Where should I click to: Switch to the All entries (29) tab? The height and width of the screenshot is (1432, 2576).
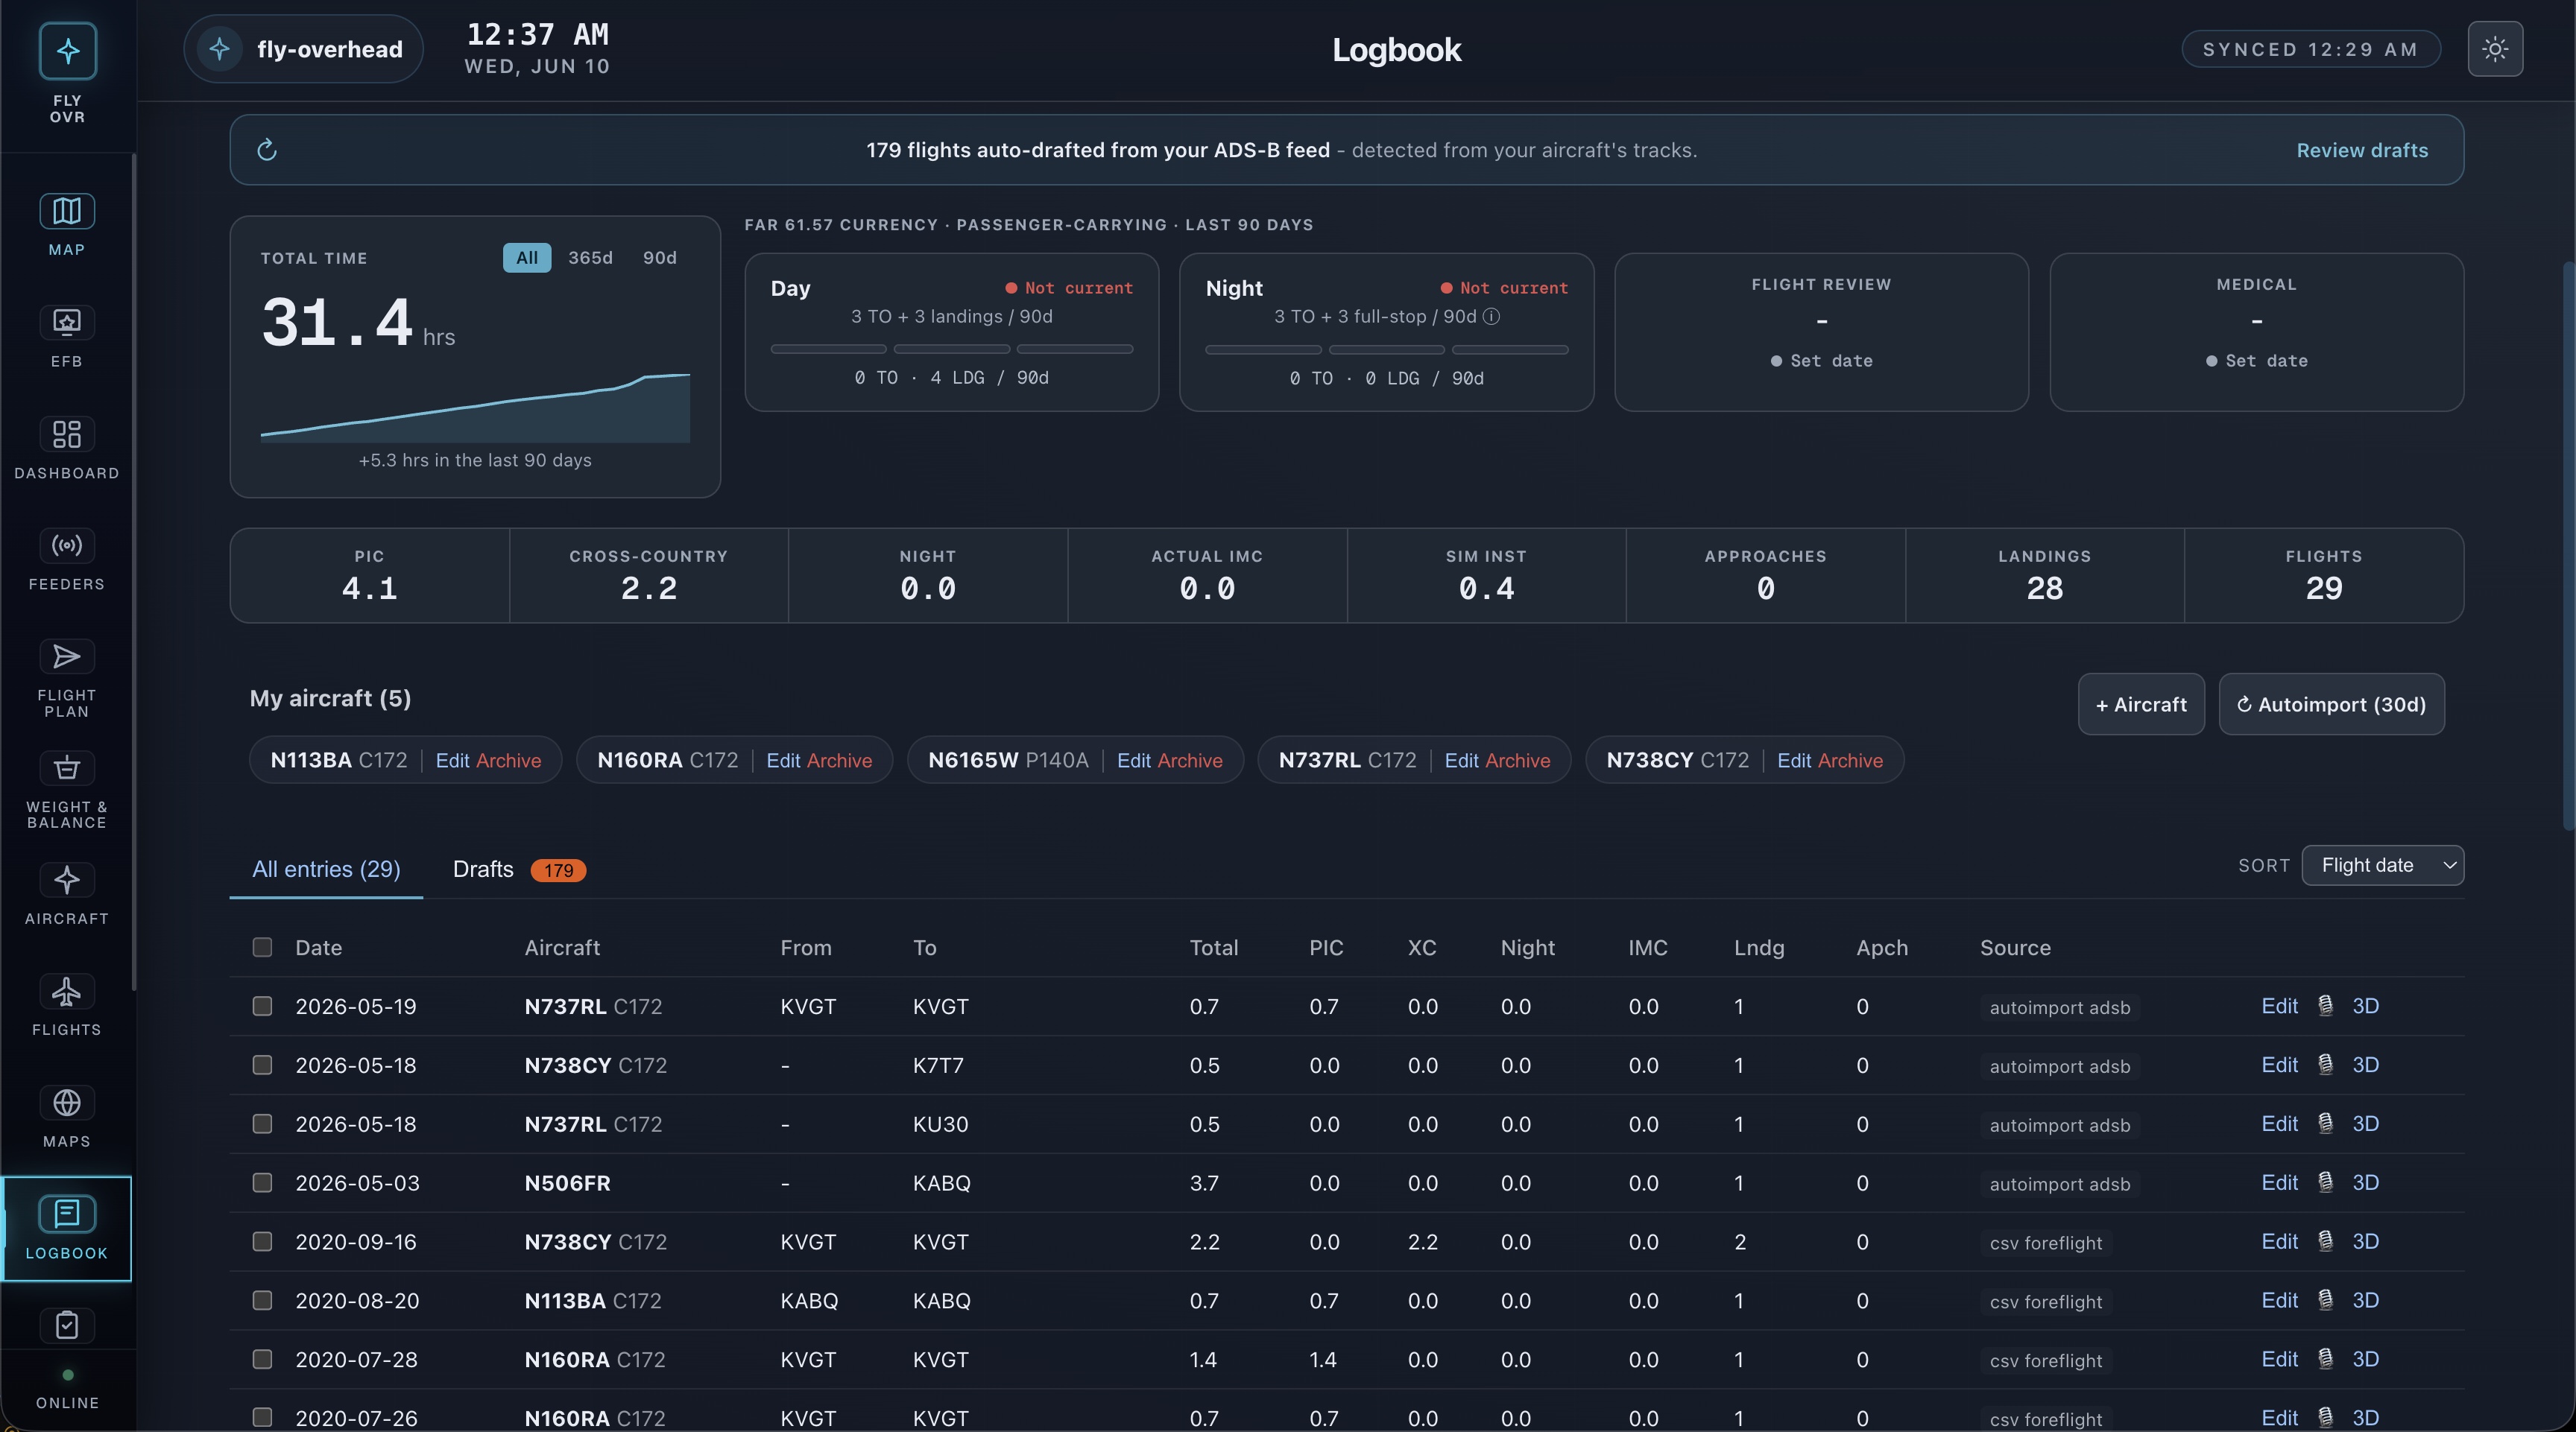pos(326,869)
